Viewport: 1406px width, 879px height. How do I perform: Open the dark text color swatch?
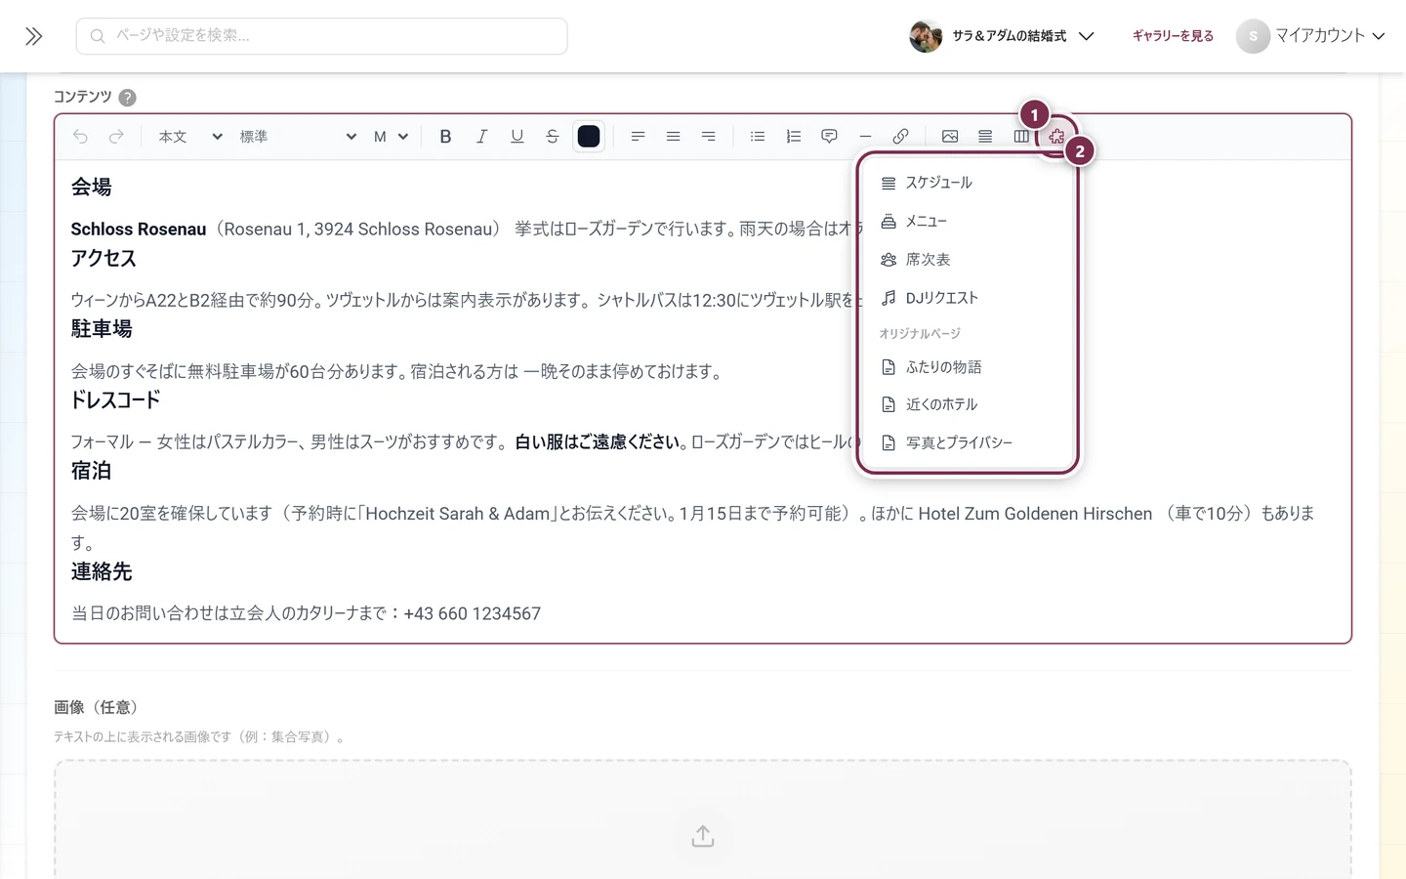(x=589, y=137)
